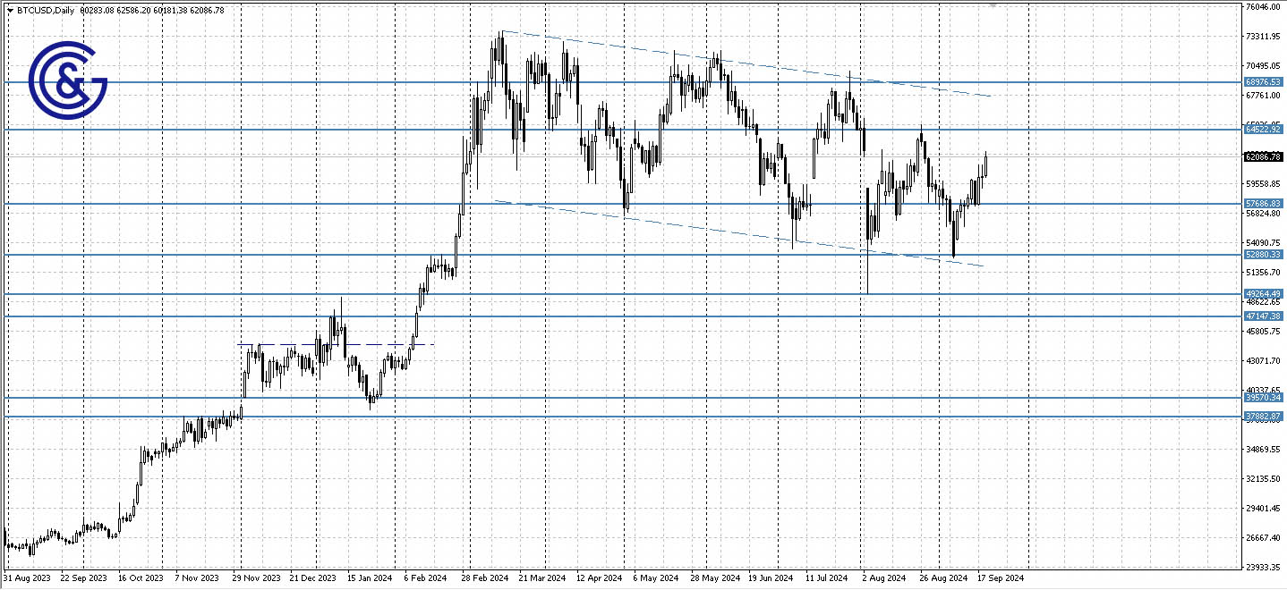Select the 52880.33 horizontal level tag
1287x590 pixels.
click(x=1263, y=255)
